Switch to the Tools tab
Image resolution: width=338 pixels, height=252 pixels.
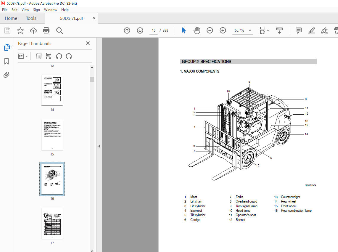point(31,18)
